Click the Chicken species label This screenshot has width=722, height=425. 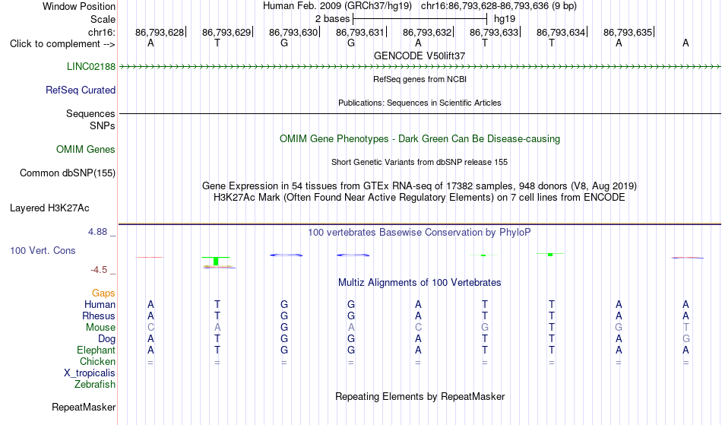[x=97, y=361]
